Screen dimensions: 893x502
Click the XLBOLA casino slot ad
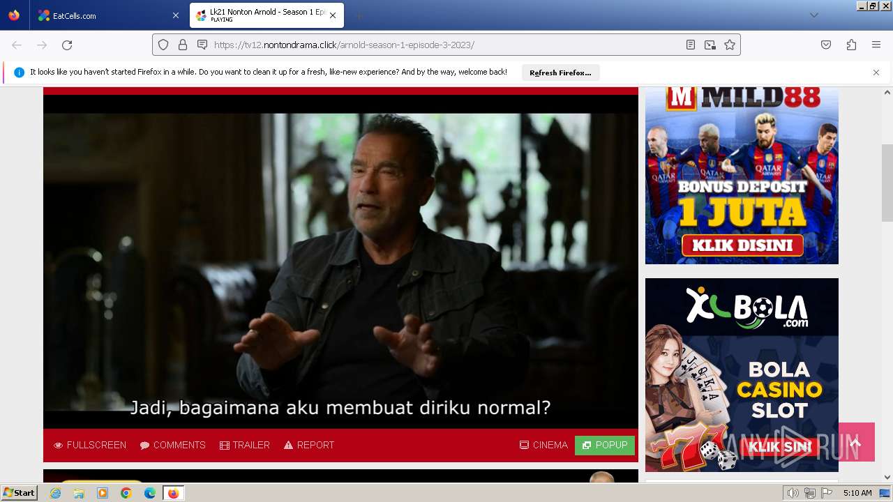[742, 375]
